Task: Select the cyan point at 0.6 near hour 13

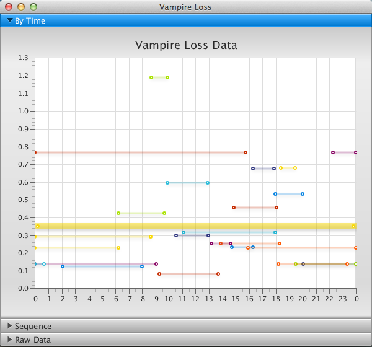Action: pyautogui.click(x=208, y=183)
